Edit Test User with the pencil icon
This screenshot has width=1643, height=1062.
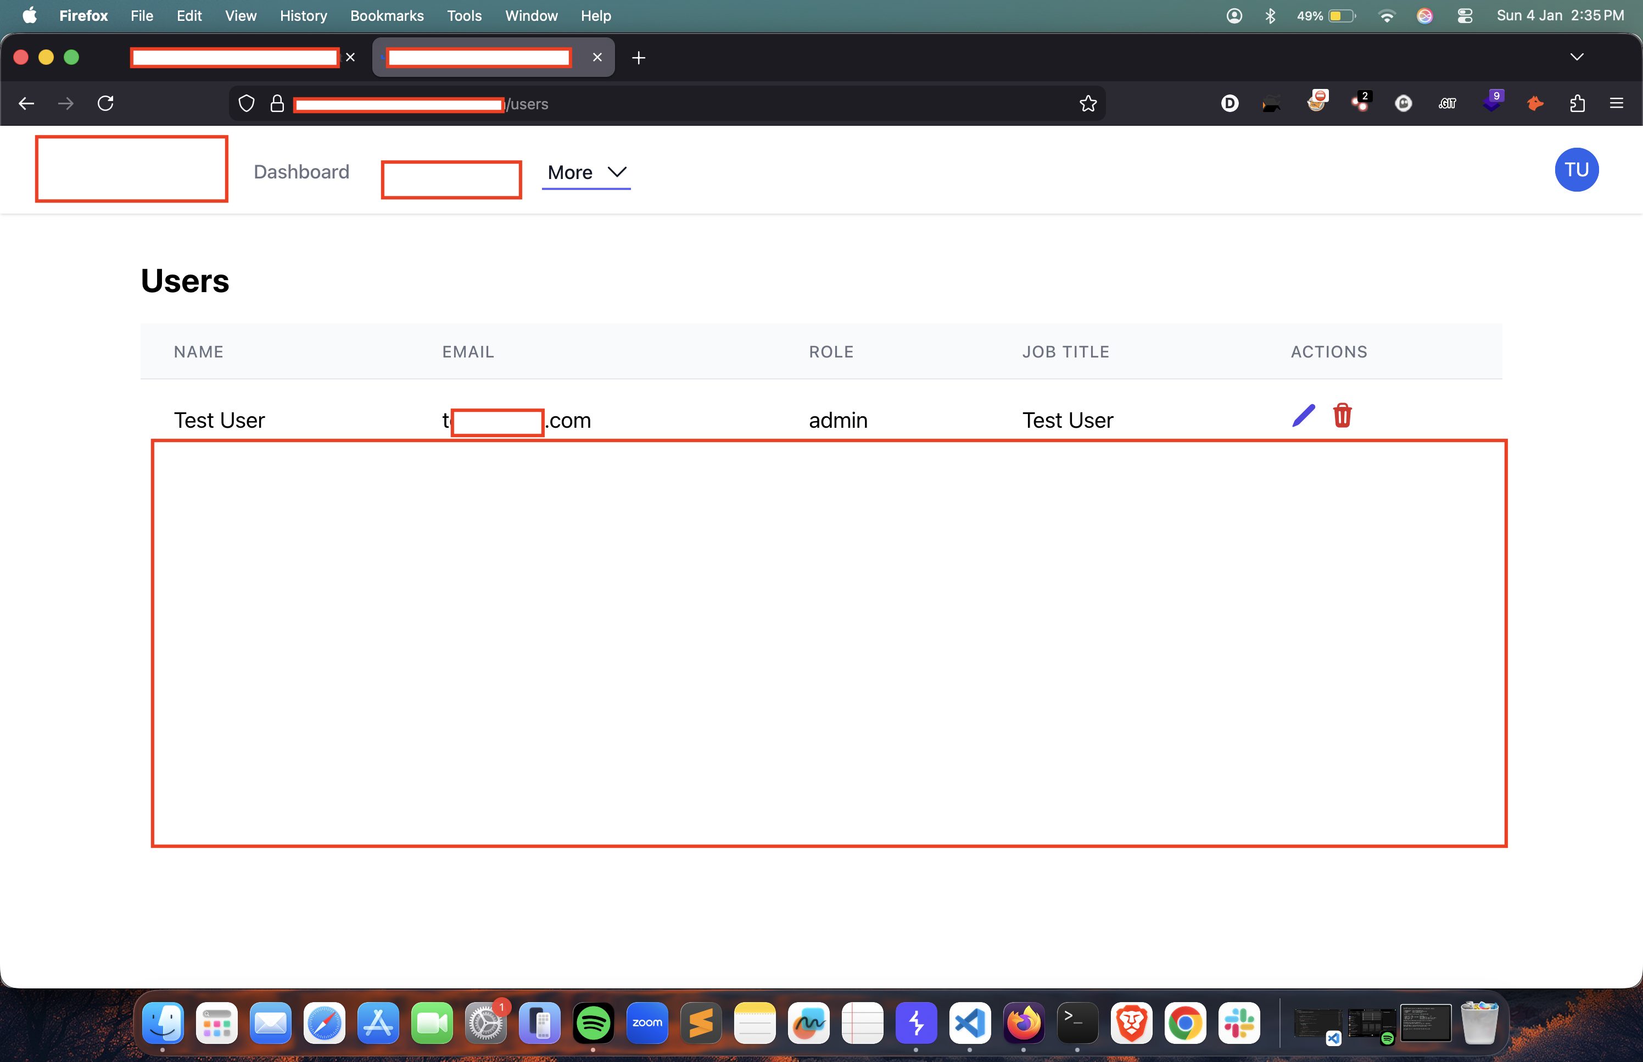tap(1303, 416)
